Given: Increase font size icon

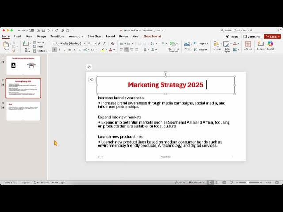Looking at the screenshot, I should pyautogui.click(x=99, y=43).
